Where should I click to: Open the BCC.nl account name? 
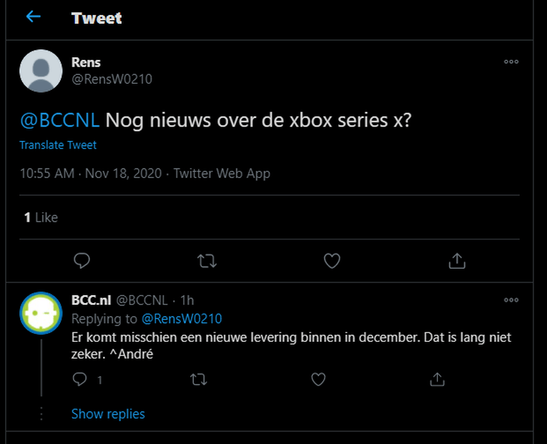(x=89, y=300)
